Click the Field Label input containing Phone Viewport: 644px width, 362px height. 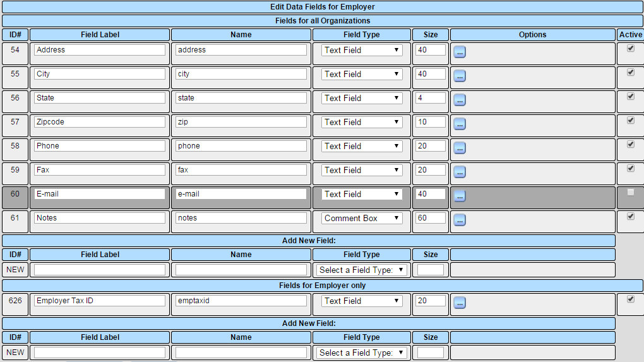coord(100,146)
